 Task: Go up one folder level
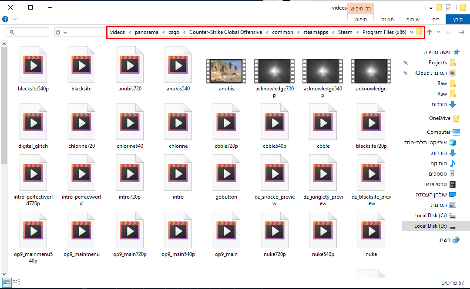click(430, 32)
